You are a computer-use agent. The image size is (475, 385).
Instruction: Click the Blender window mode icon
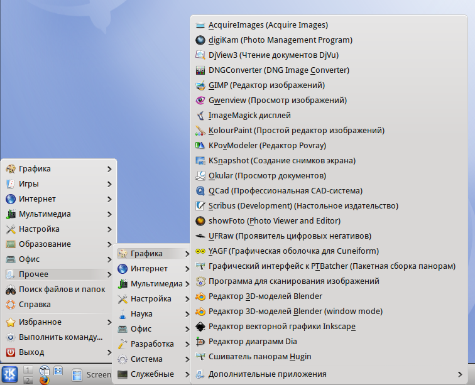click(x=200, y=312)
